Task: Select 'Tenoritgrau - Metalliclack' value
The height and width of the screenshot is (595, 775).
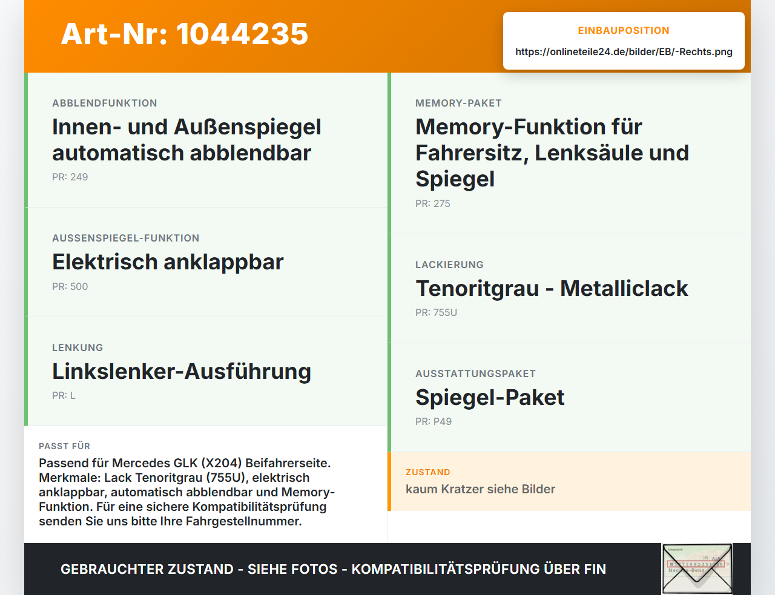Action: [552, 288]
